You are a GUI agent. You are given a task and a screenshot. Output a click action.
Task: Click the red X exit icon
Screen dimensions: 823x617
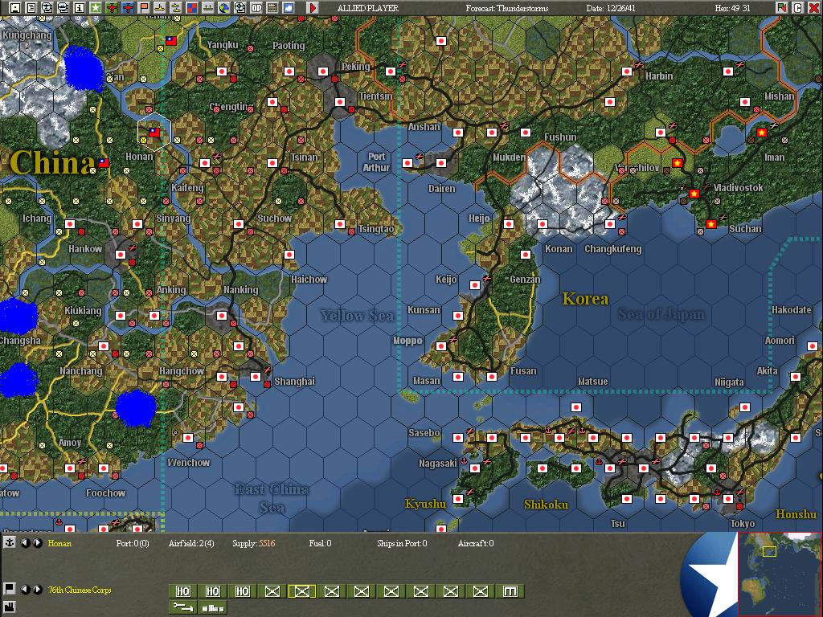(813, 7)
